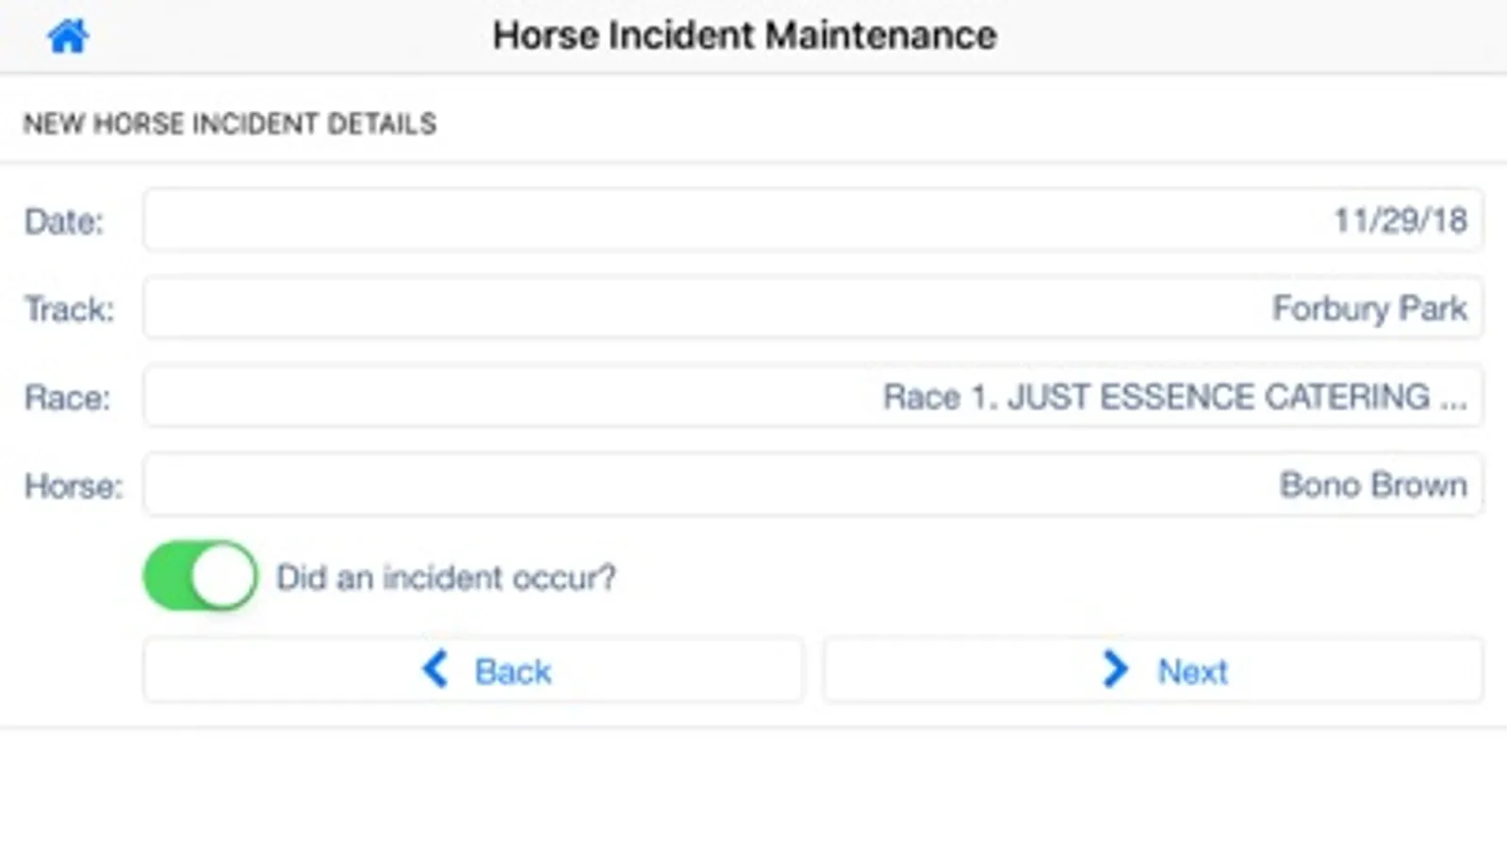1507x848 pixels.
Task: Click the Bono Brown horse name
Action: click(1372, 485)
